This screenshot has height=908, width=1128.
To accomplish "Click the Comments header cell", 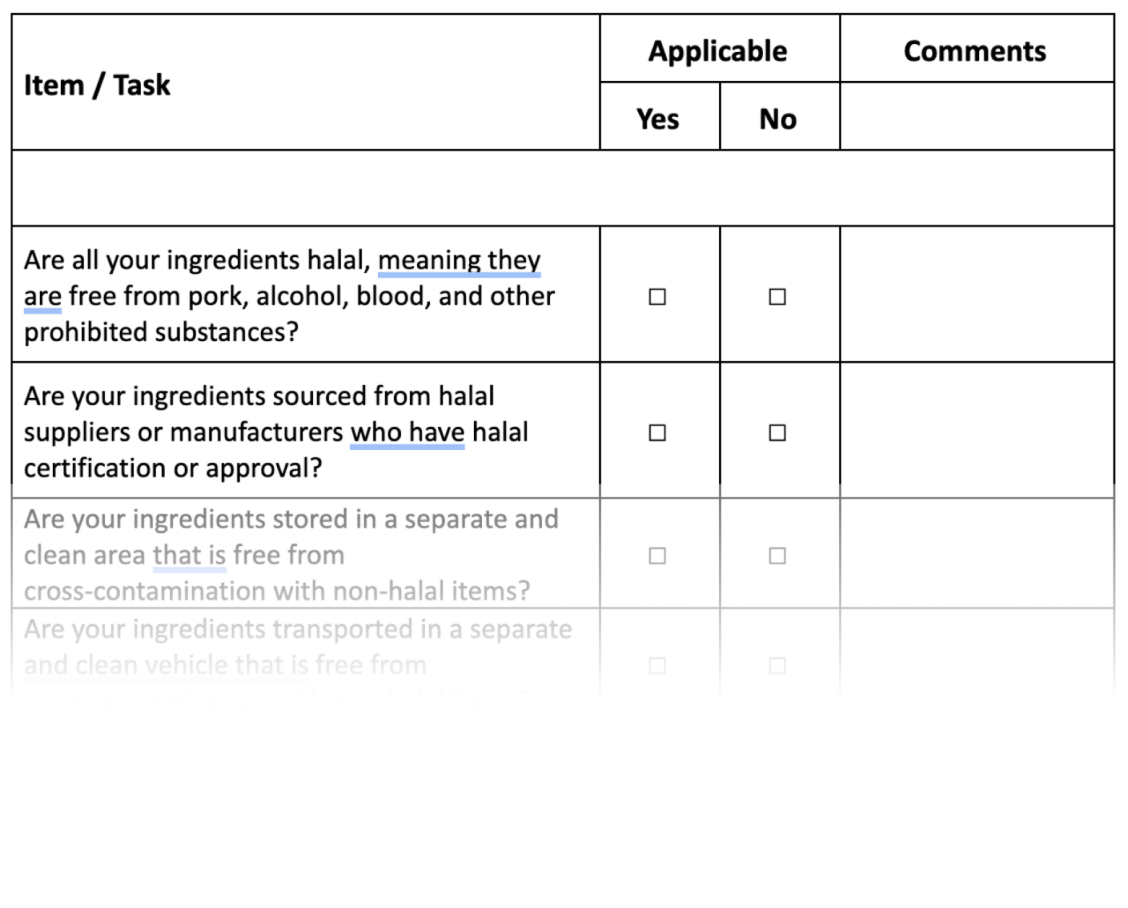I will point(975,51).
